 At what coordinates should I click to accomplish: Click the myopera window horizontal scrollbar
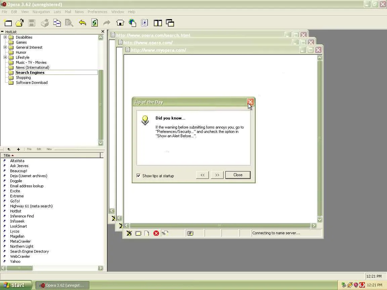[220, 226]
